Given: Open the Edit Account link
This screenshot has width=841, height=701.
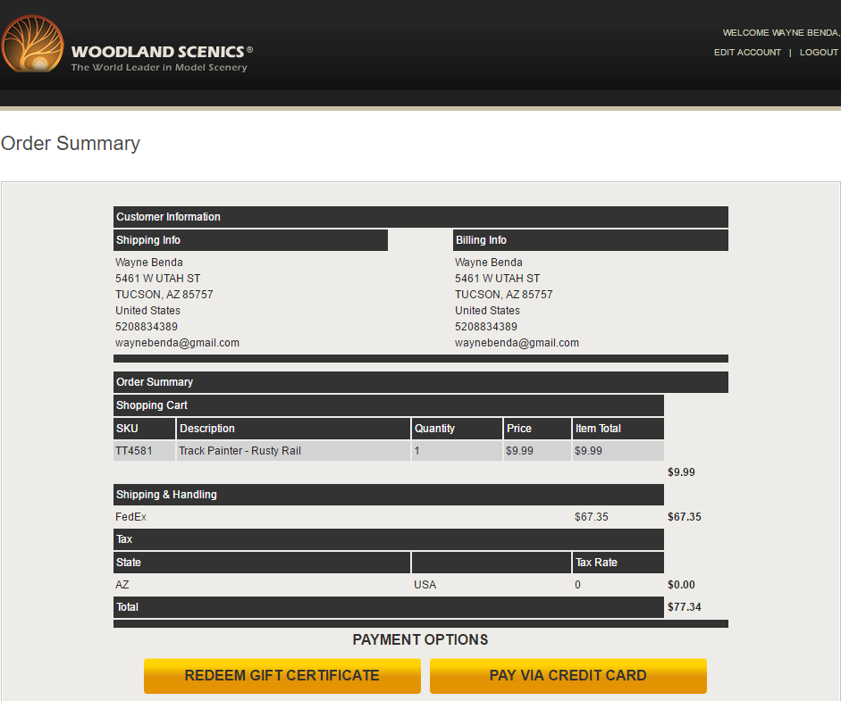Looking at the screenshot, I should [747, 53].
